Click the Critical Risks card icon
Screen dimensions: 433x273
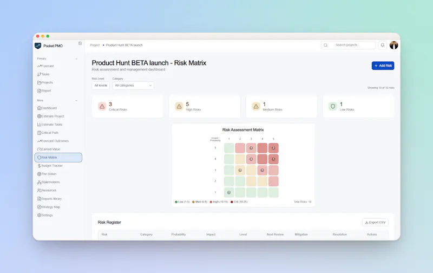coord(102,106)
